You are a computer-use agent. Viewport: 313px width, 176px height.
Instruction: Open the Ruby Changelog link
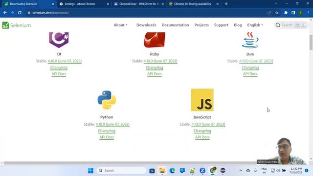coord(155,67)
